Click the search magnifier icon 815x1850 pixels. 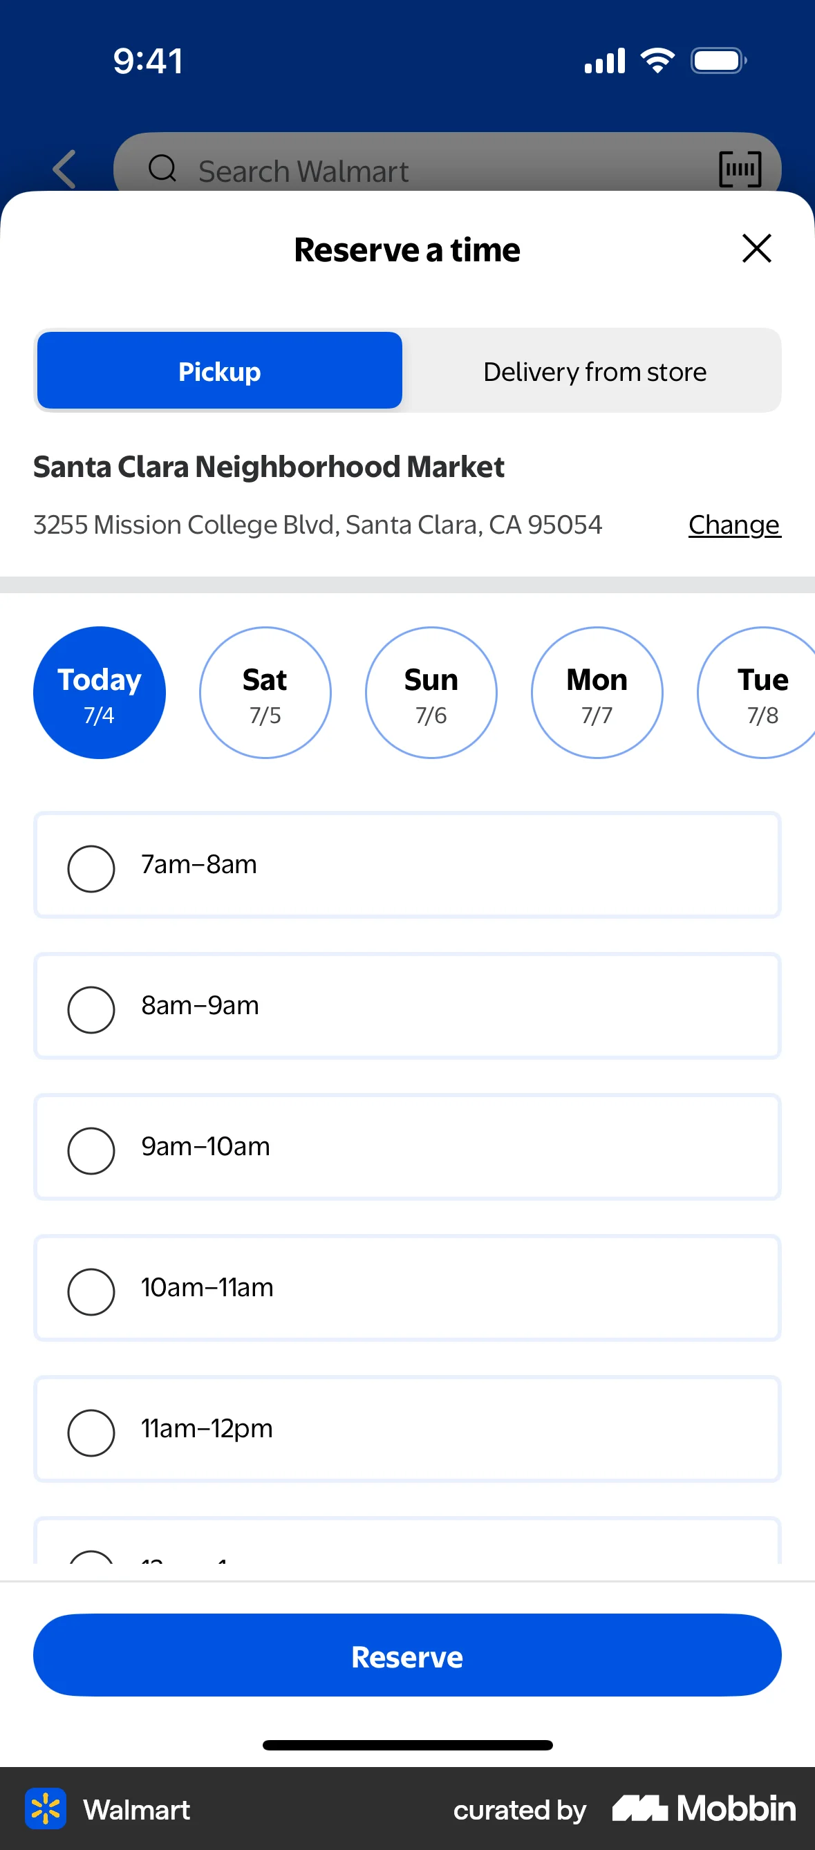(x=162, y=169)
